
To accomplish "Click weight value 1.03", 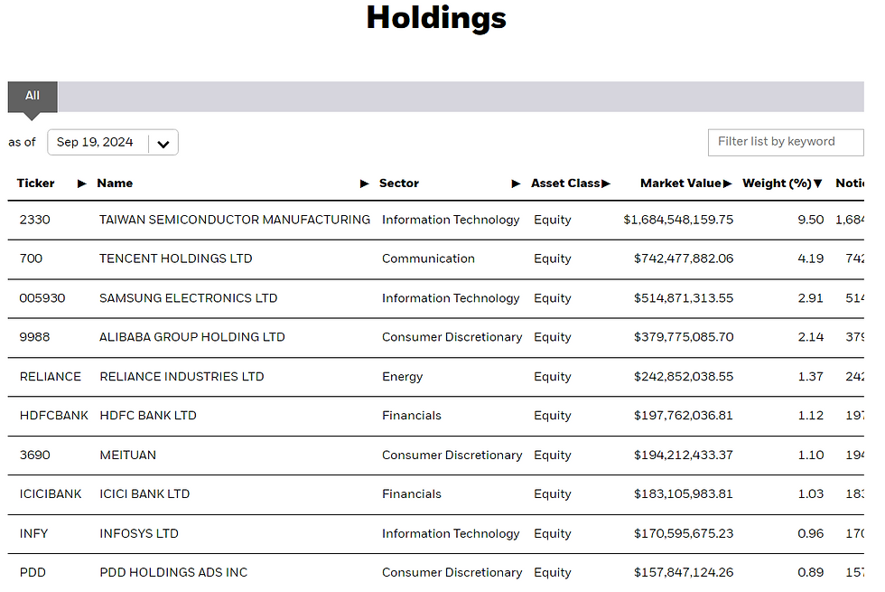I will pos(811,494).
